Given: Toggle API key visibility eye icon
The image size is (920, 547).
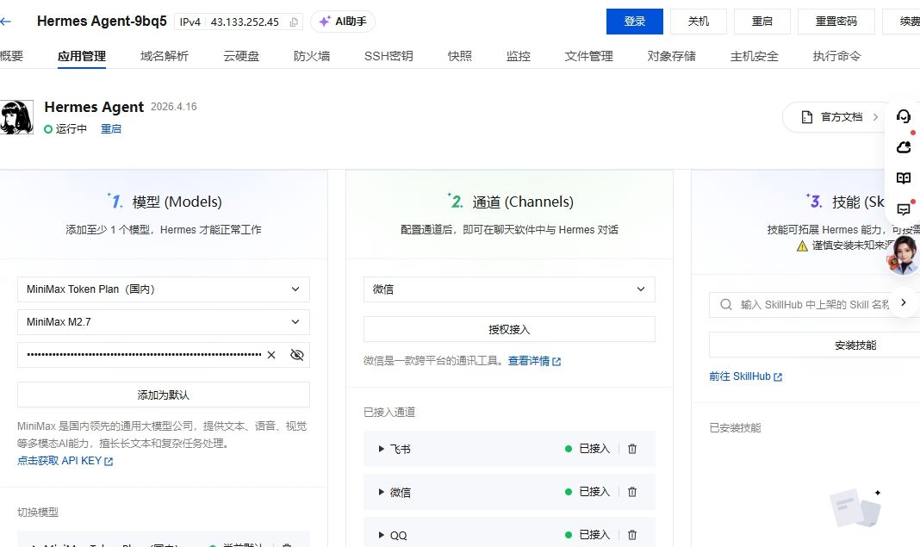Looking at the screenshot, I should [x=297, y=355].
